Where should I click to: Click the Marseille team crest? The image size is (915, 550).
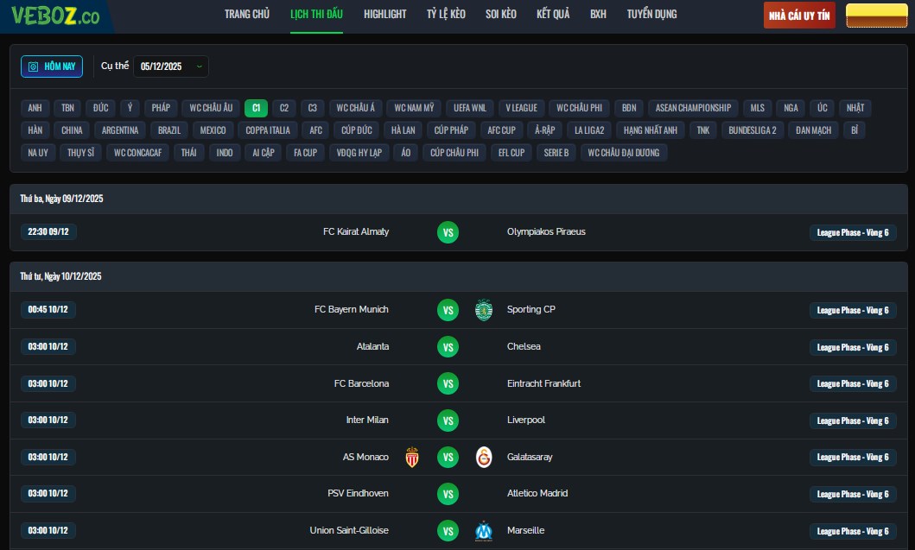point(484,531)
